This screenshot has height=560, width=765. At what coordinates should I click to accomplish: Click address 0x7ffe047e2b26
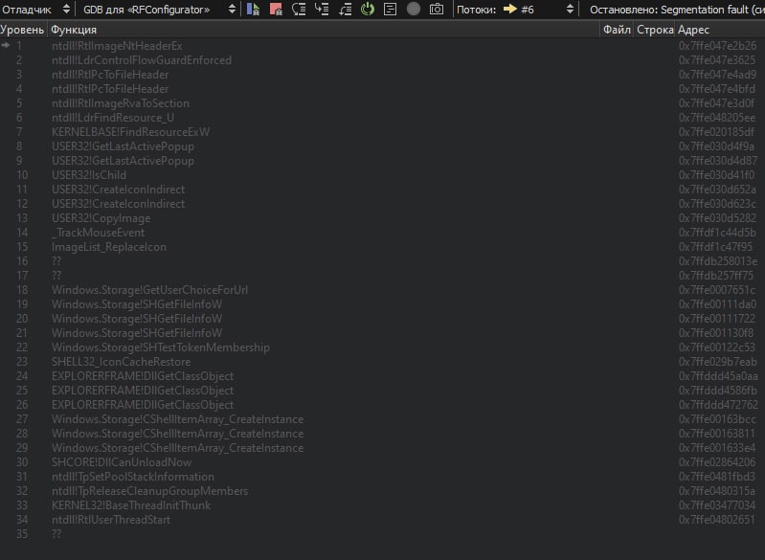pyautogui.click(x=717, y=46)
